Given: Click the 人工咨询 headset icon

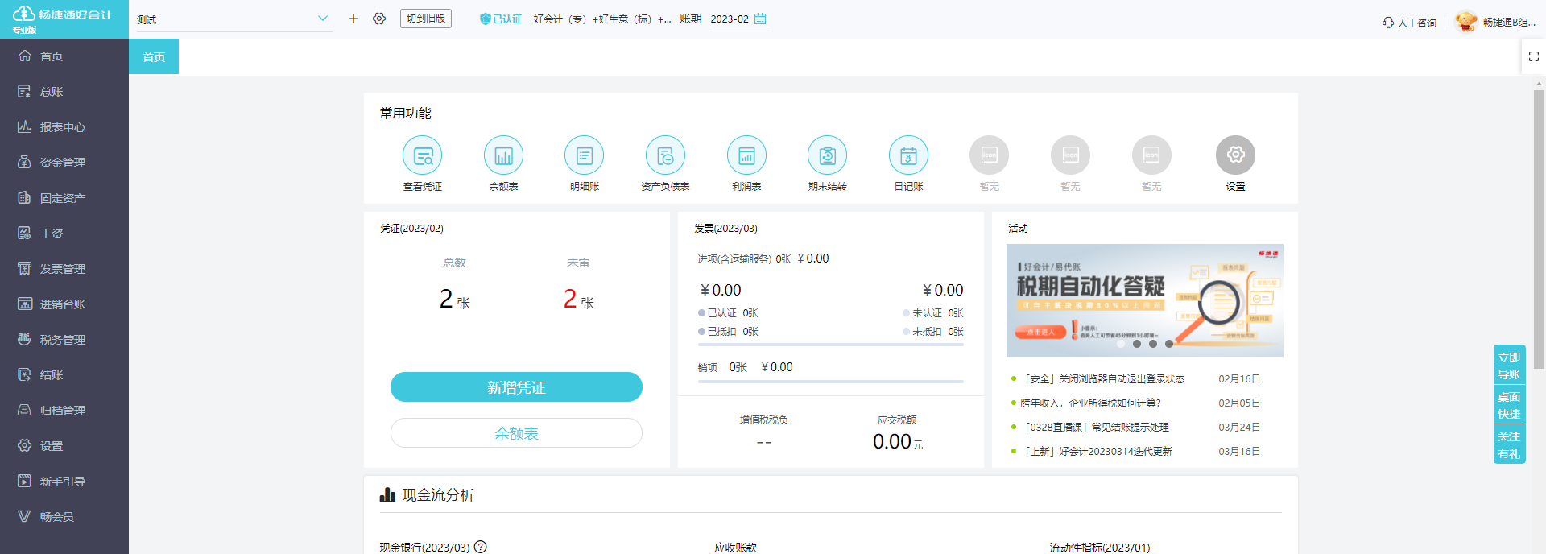Looking at the screenshot, I should (x=1388, y=23).
